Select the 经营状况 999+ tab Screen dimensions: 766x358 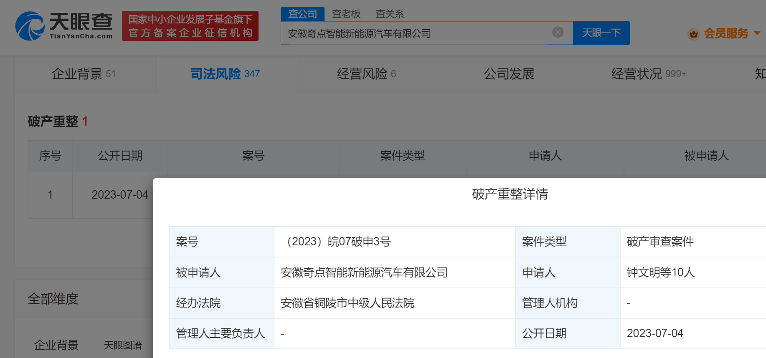[x=648, y=74]
